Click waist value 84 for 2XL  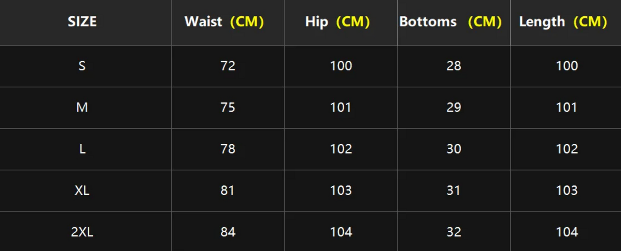[228, 232]
